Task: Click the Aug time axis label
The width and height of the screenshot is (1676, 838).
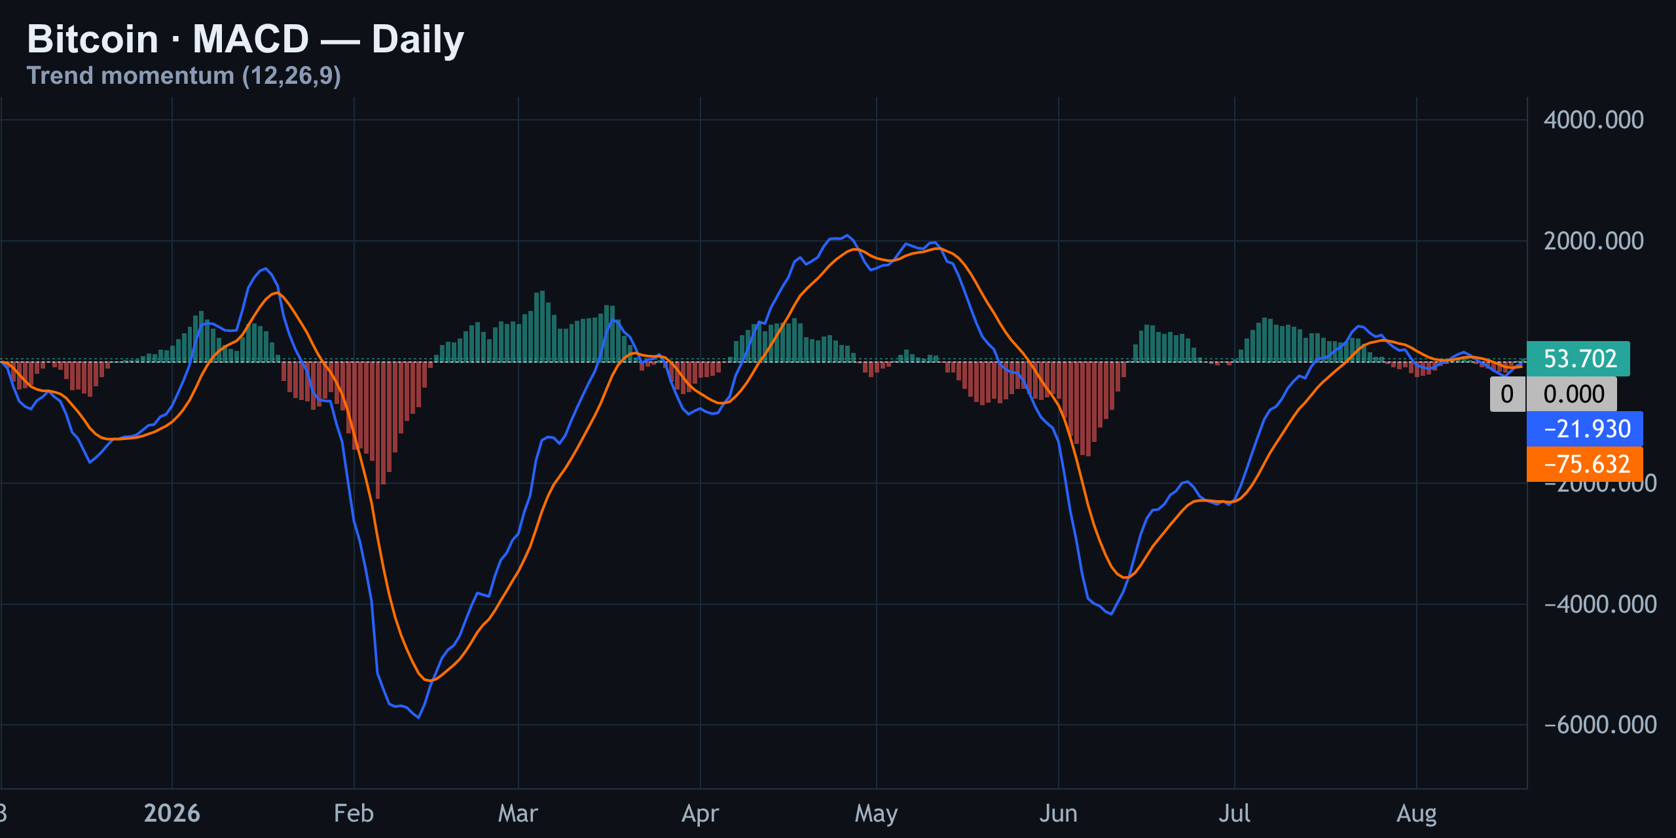Action: (x=1416, y=814)
